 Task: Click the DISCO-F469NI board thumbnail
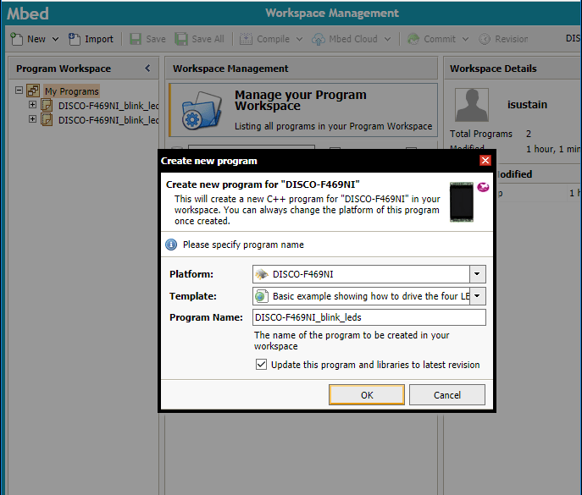coord(462,201)
